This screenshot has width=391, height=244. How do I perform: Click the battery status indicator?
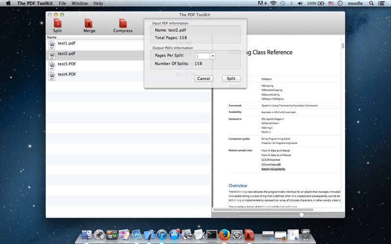pos(316,3)
